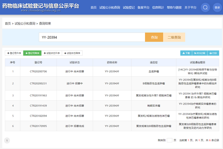This screenshot has height=149, width=223.
Task: Click indication 复发或难治性外周T 细胞淋巴瘤
Action: point(154,95)
